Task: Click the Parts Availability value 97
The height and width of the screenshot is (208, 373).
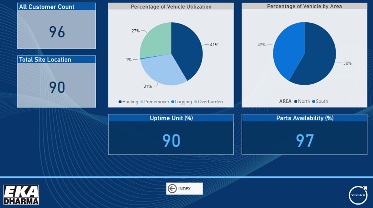Action: click(x=305, y=140)
